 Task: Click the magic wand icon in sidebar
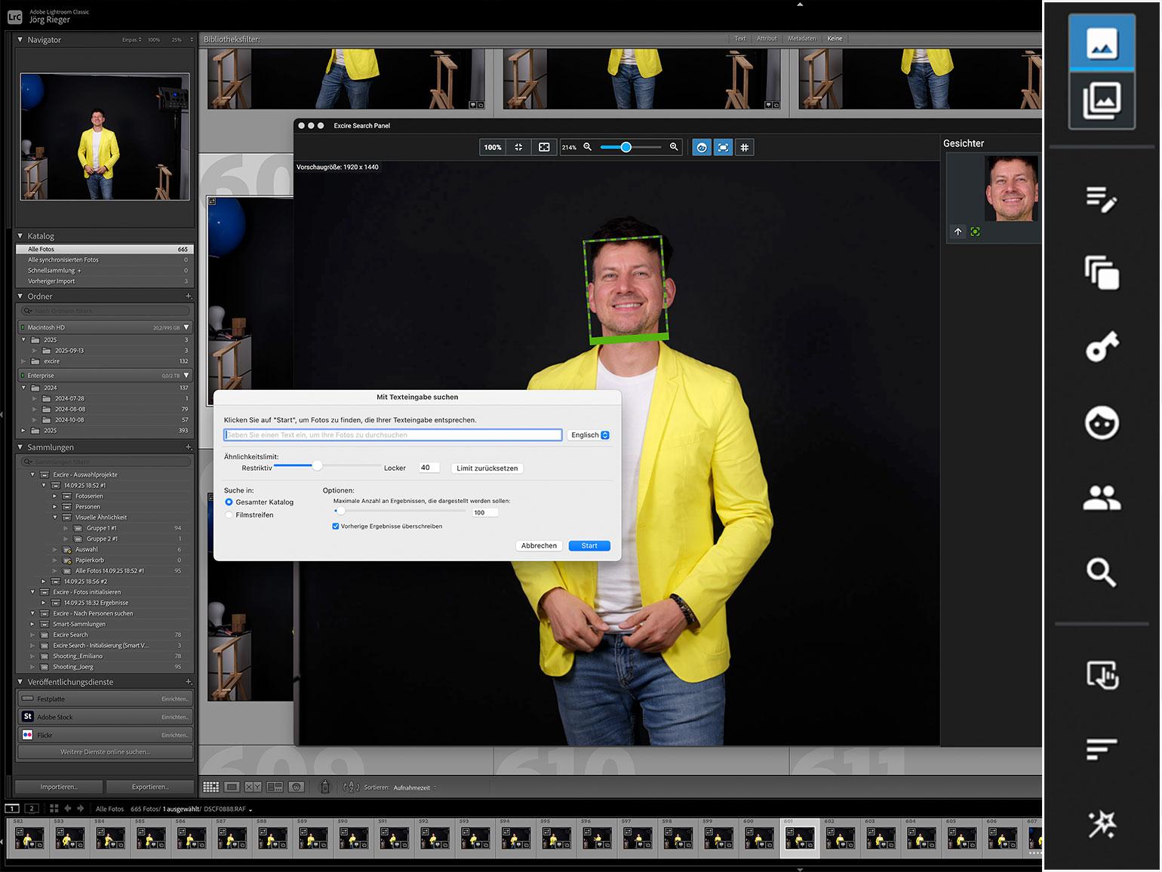1101,824
